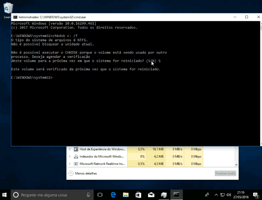262x200 pixels.
Task: Click Task Manager scrollbar down arrow
Action: tap(236, 165)
